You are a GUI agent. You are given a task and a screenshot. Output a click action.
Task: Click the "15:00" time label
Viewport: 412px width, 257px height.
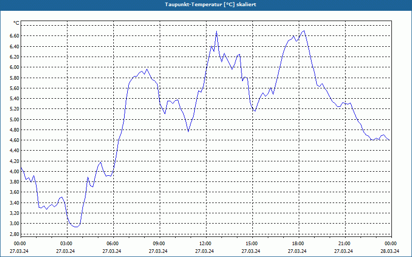click(x=251, y=244)
